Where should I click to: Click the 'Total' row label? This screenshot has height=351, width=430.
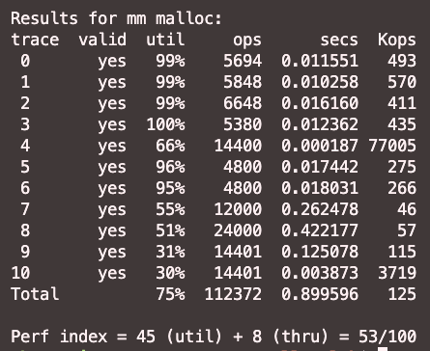click(35, 294)
